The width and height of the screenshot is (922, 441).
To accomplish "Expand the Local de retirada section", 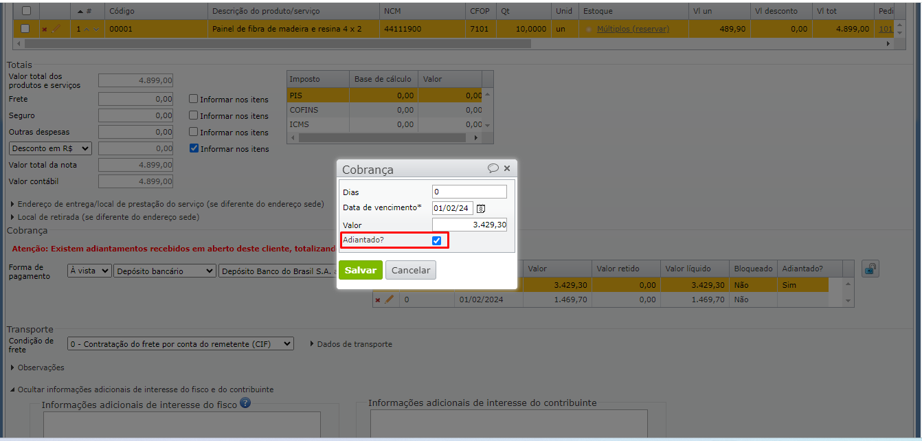I will coord(105,217).
